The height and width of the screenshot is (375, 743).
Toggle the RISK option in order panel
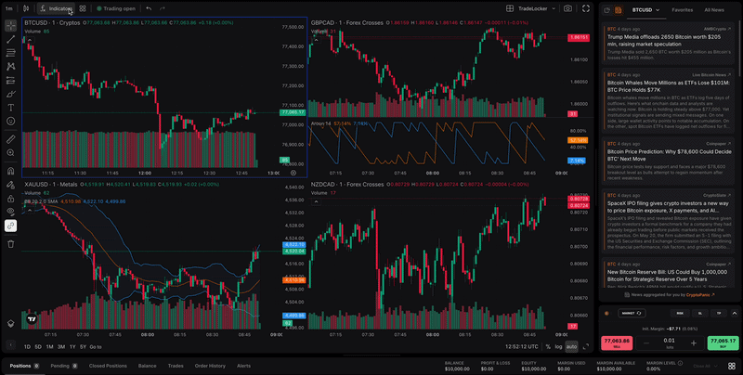tap(680, 313)
